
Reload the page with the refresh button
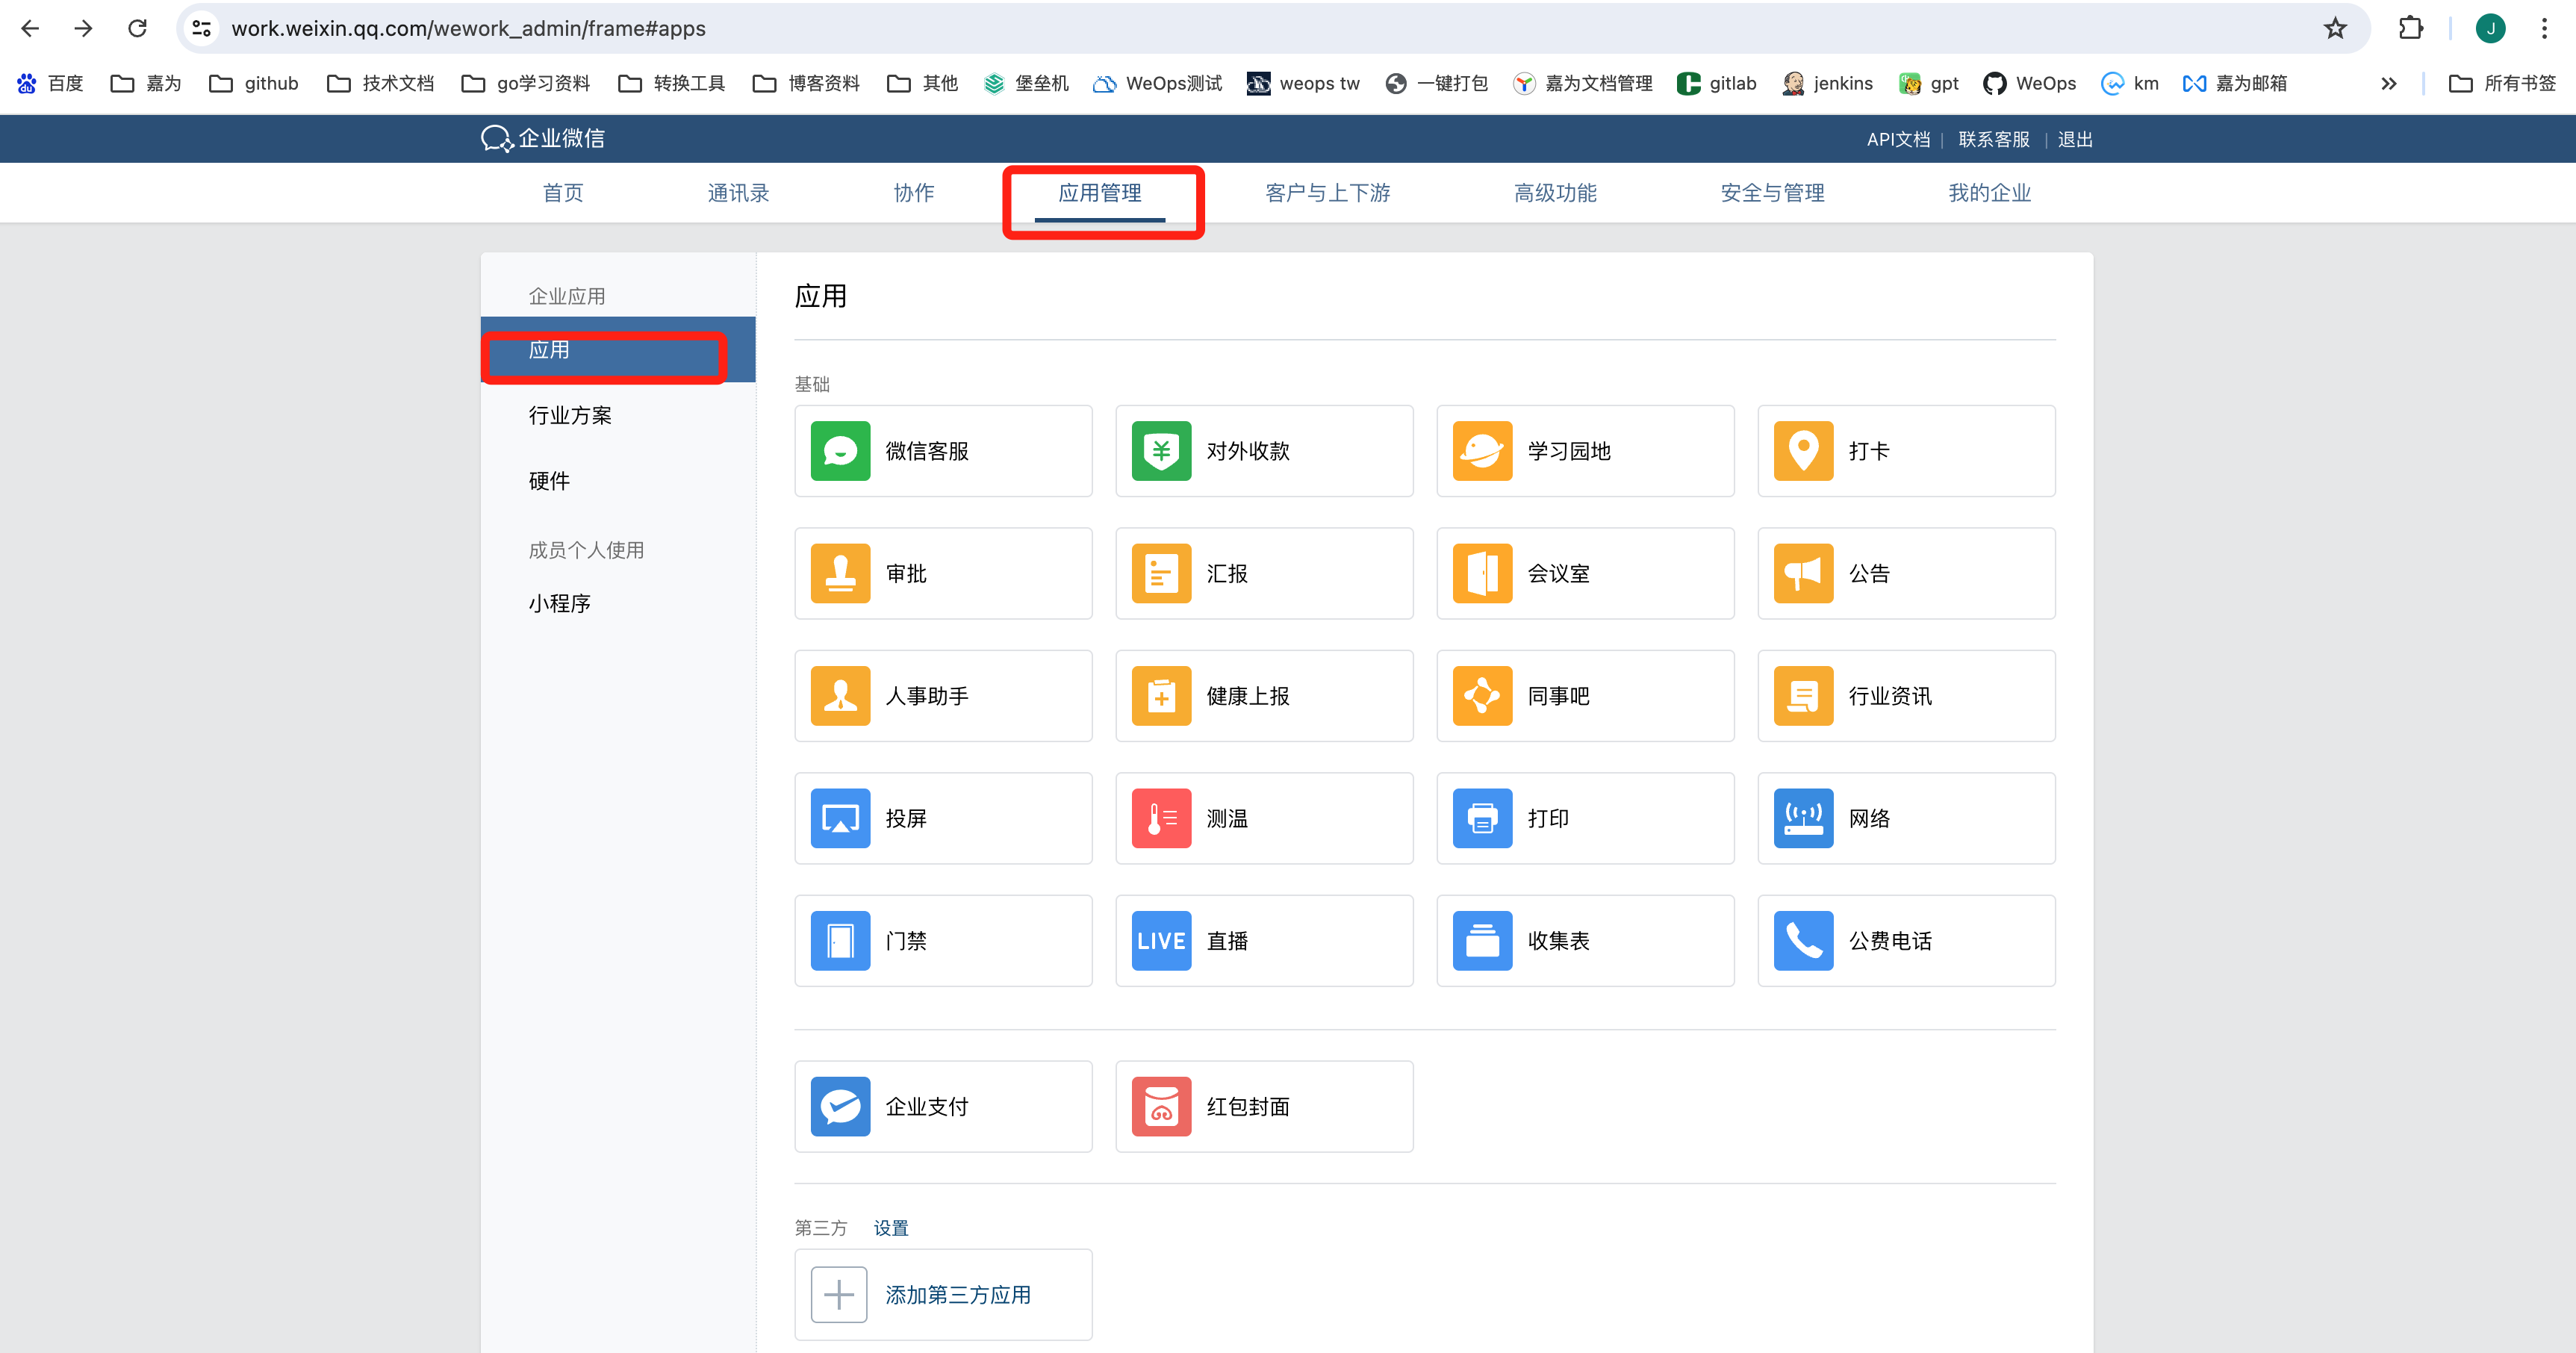point(137,28)
